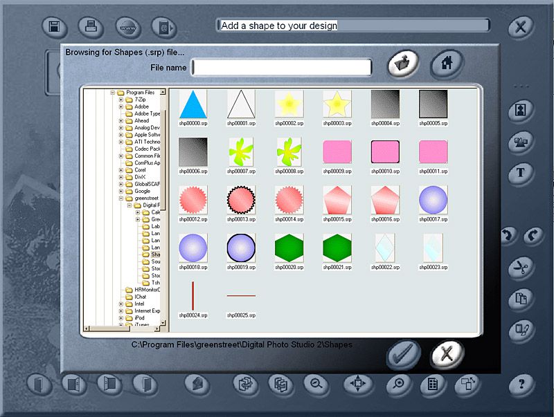The height and width of the screenshot is (417, 554).
Task: Cancel the browse dialog with X button
Action: tap(447, 355)
